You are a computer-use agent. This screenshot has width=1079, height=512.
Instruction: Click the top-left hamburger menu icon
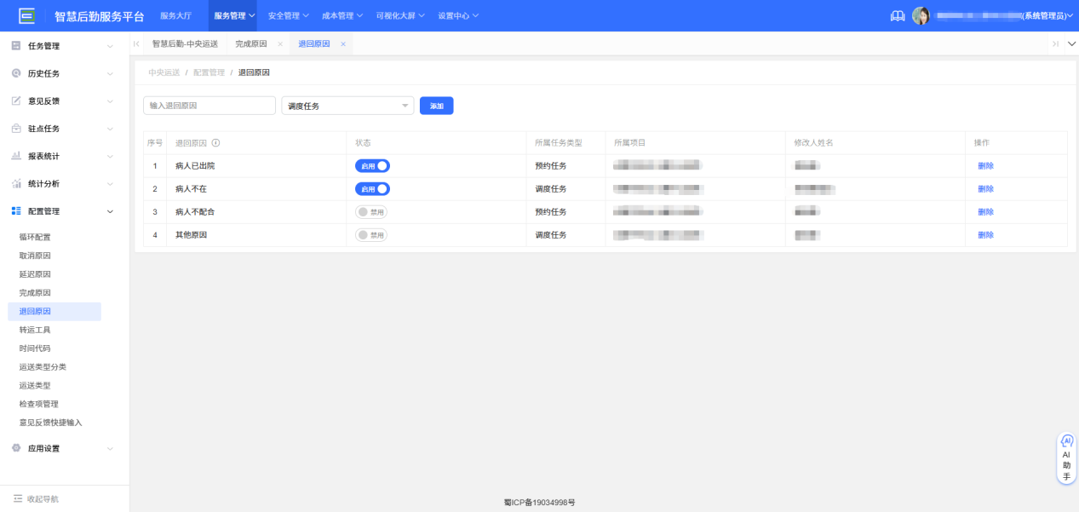click(x=26, y=14)
